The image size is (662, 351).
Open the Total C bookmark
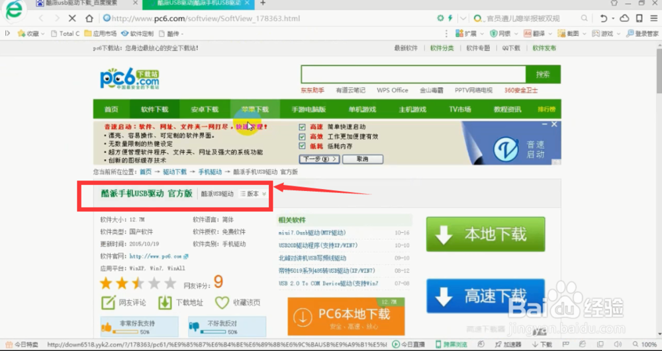click(65, 34)
